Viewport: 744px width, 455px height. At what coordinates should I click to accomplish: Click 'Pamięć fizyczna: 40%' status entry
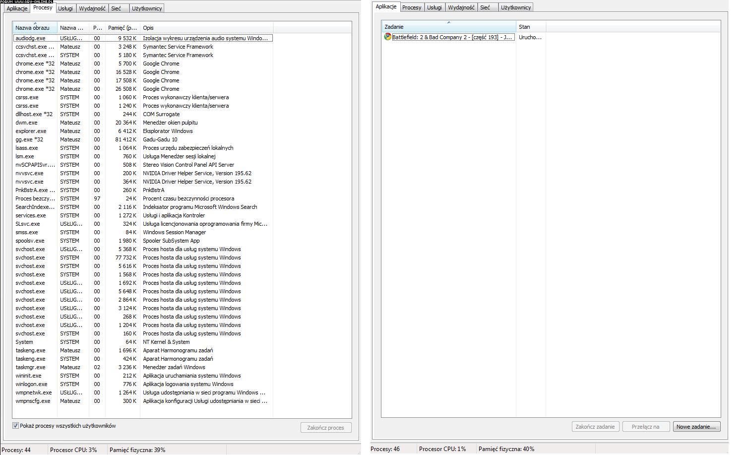(506, 449)
